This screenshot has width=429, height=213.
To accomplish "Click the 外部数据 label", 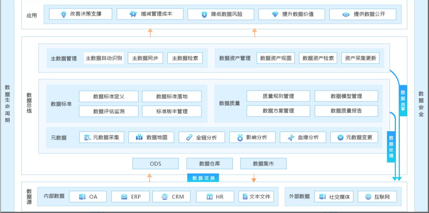I will click(299, 196).
